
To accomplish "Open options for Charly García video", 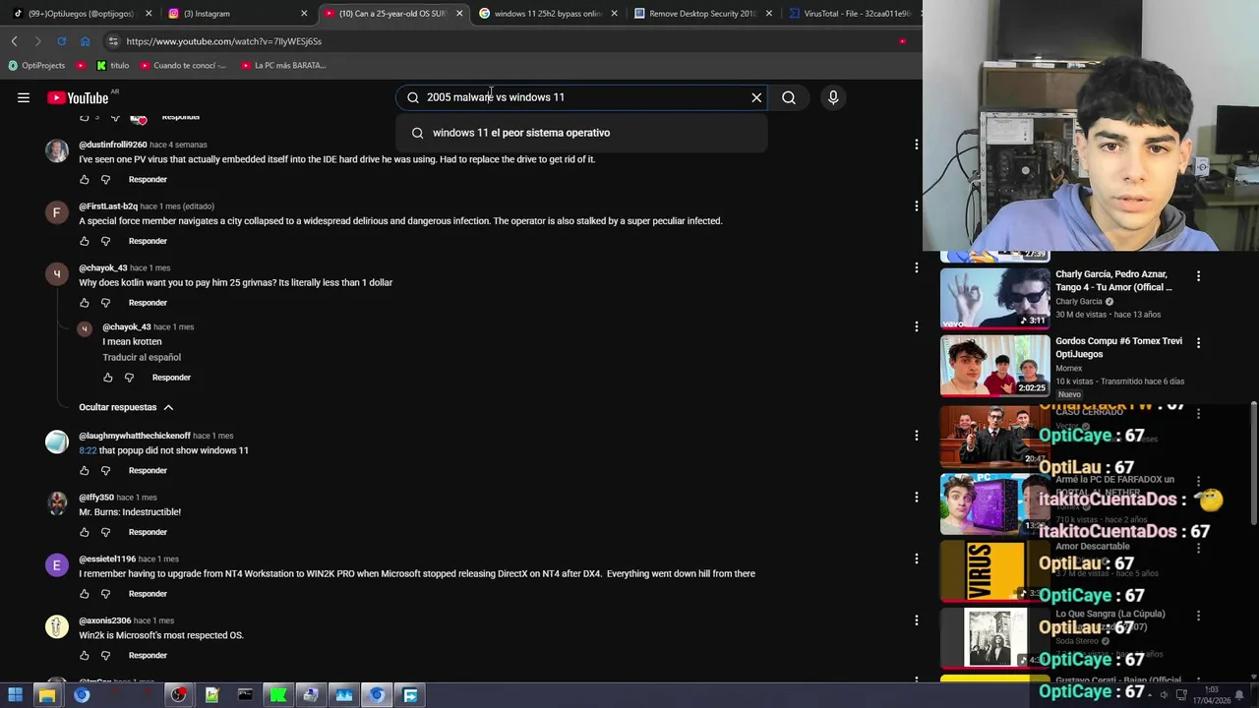I will 1198,276.
